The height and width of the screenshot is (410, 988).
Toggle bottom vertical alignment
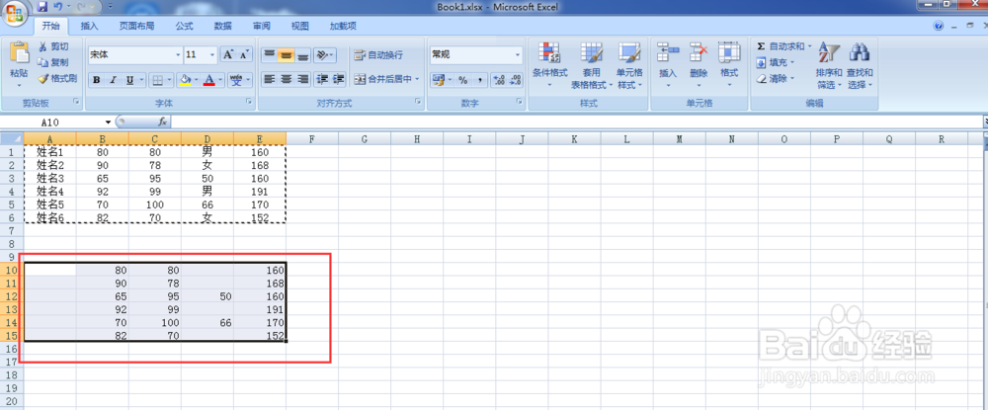click(x=303, y=54)
